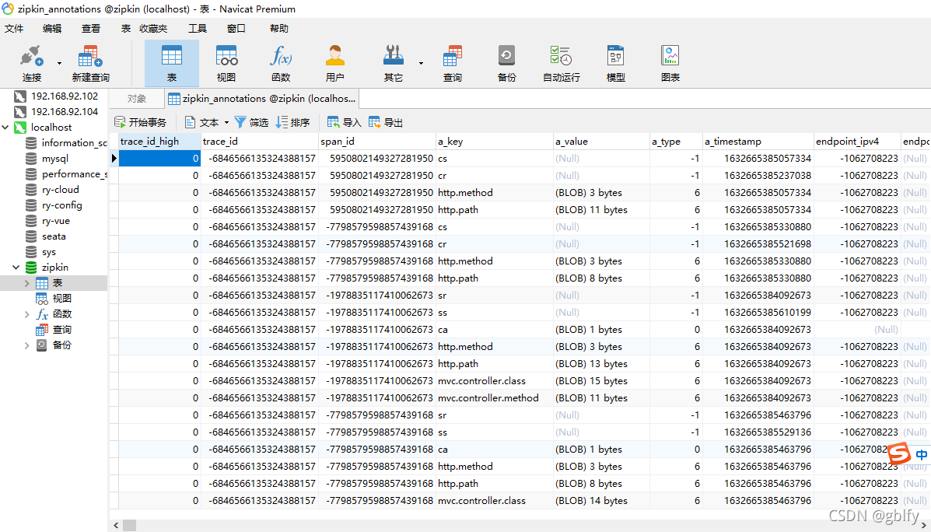This screenshot has width=931, height=532.
Task: Select the '(BLOB) 13 bytes' cell
Action: point(601,363)
